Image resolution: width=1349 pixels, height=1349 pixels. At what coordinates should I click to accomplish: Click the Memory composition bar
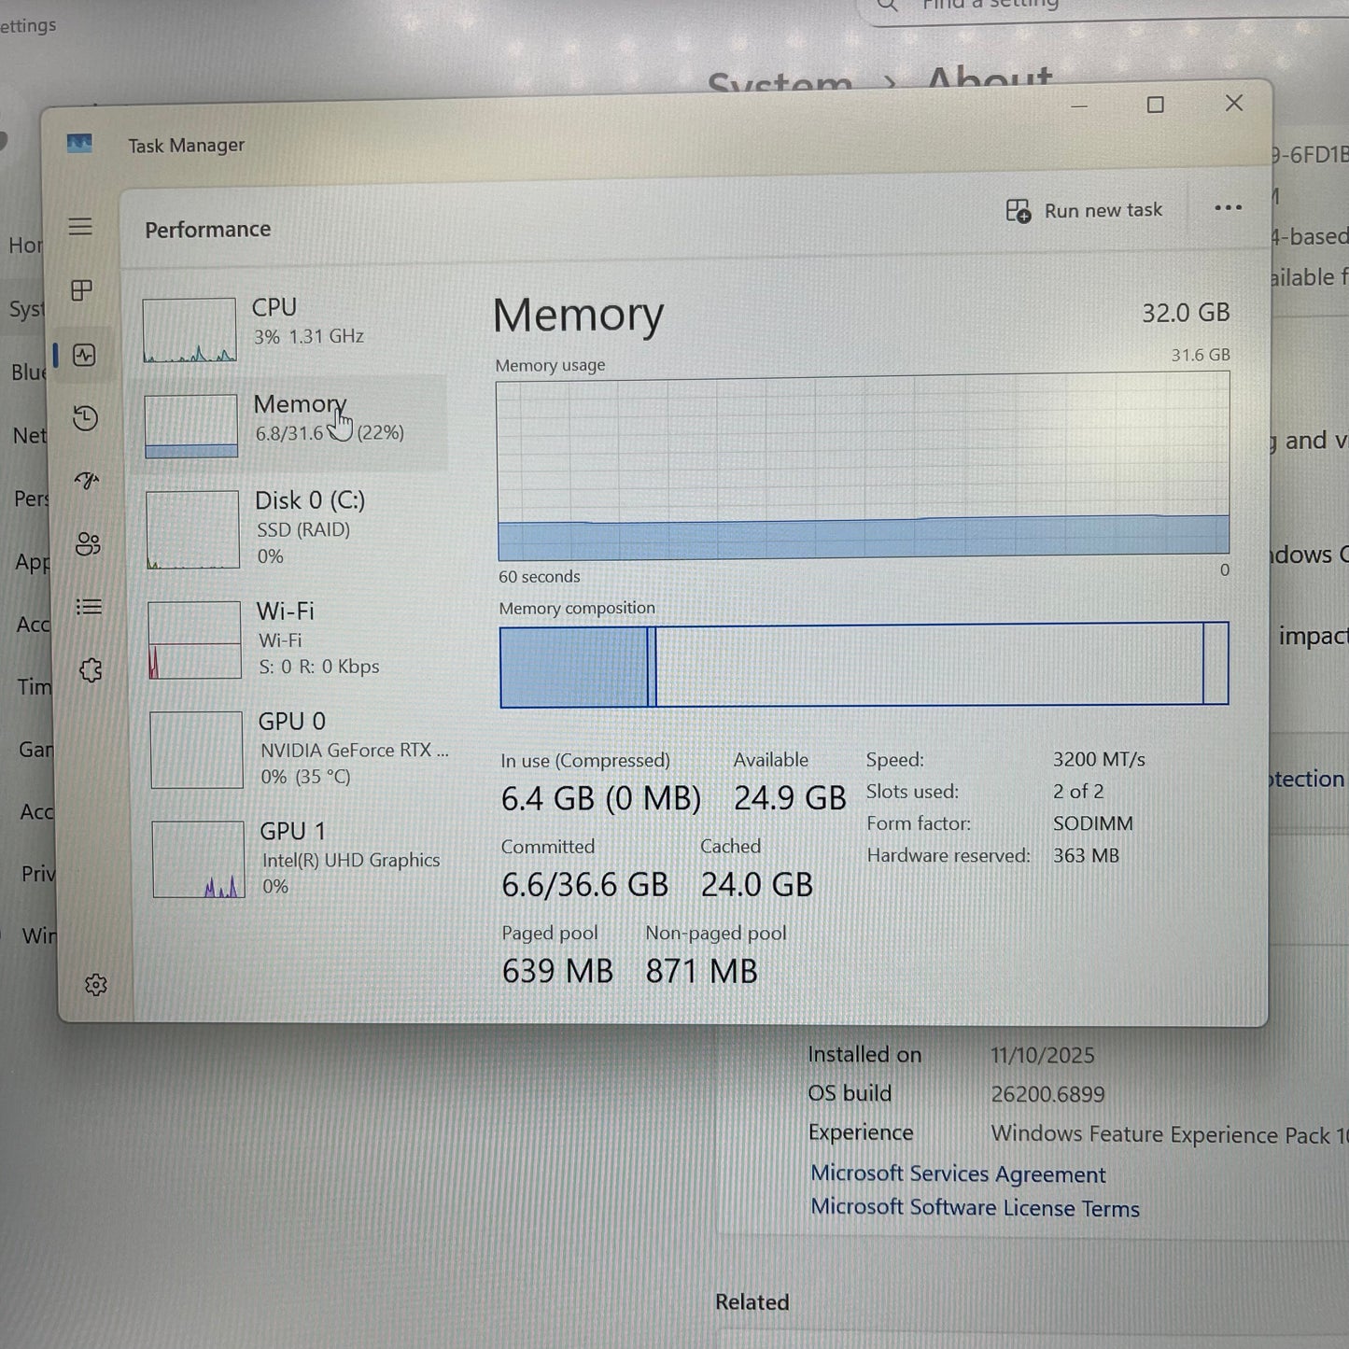pyautogui.click(x=864, y=665)
